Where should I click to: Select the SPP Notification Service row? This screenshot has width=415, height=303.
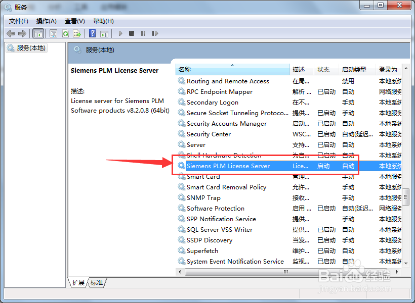pos(289,219)
